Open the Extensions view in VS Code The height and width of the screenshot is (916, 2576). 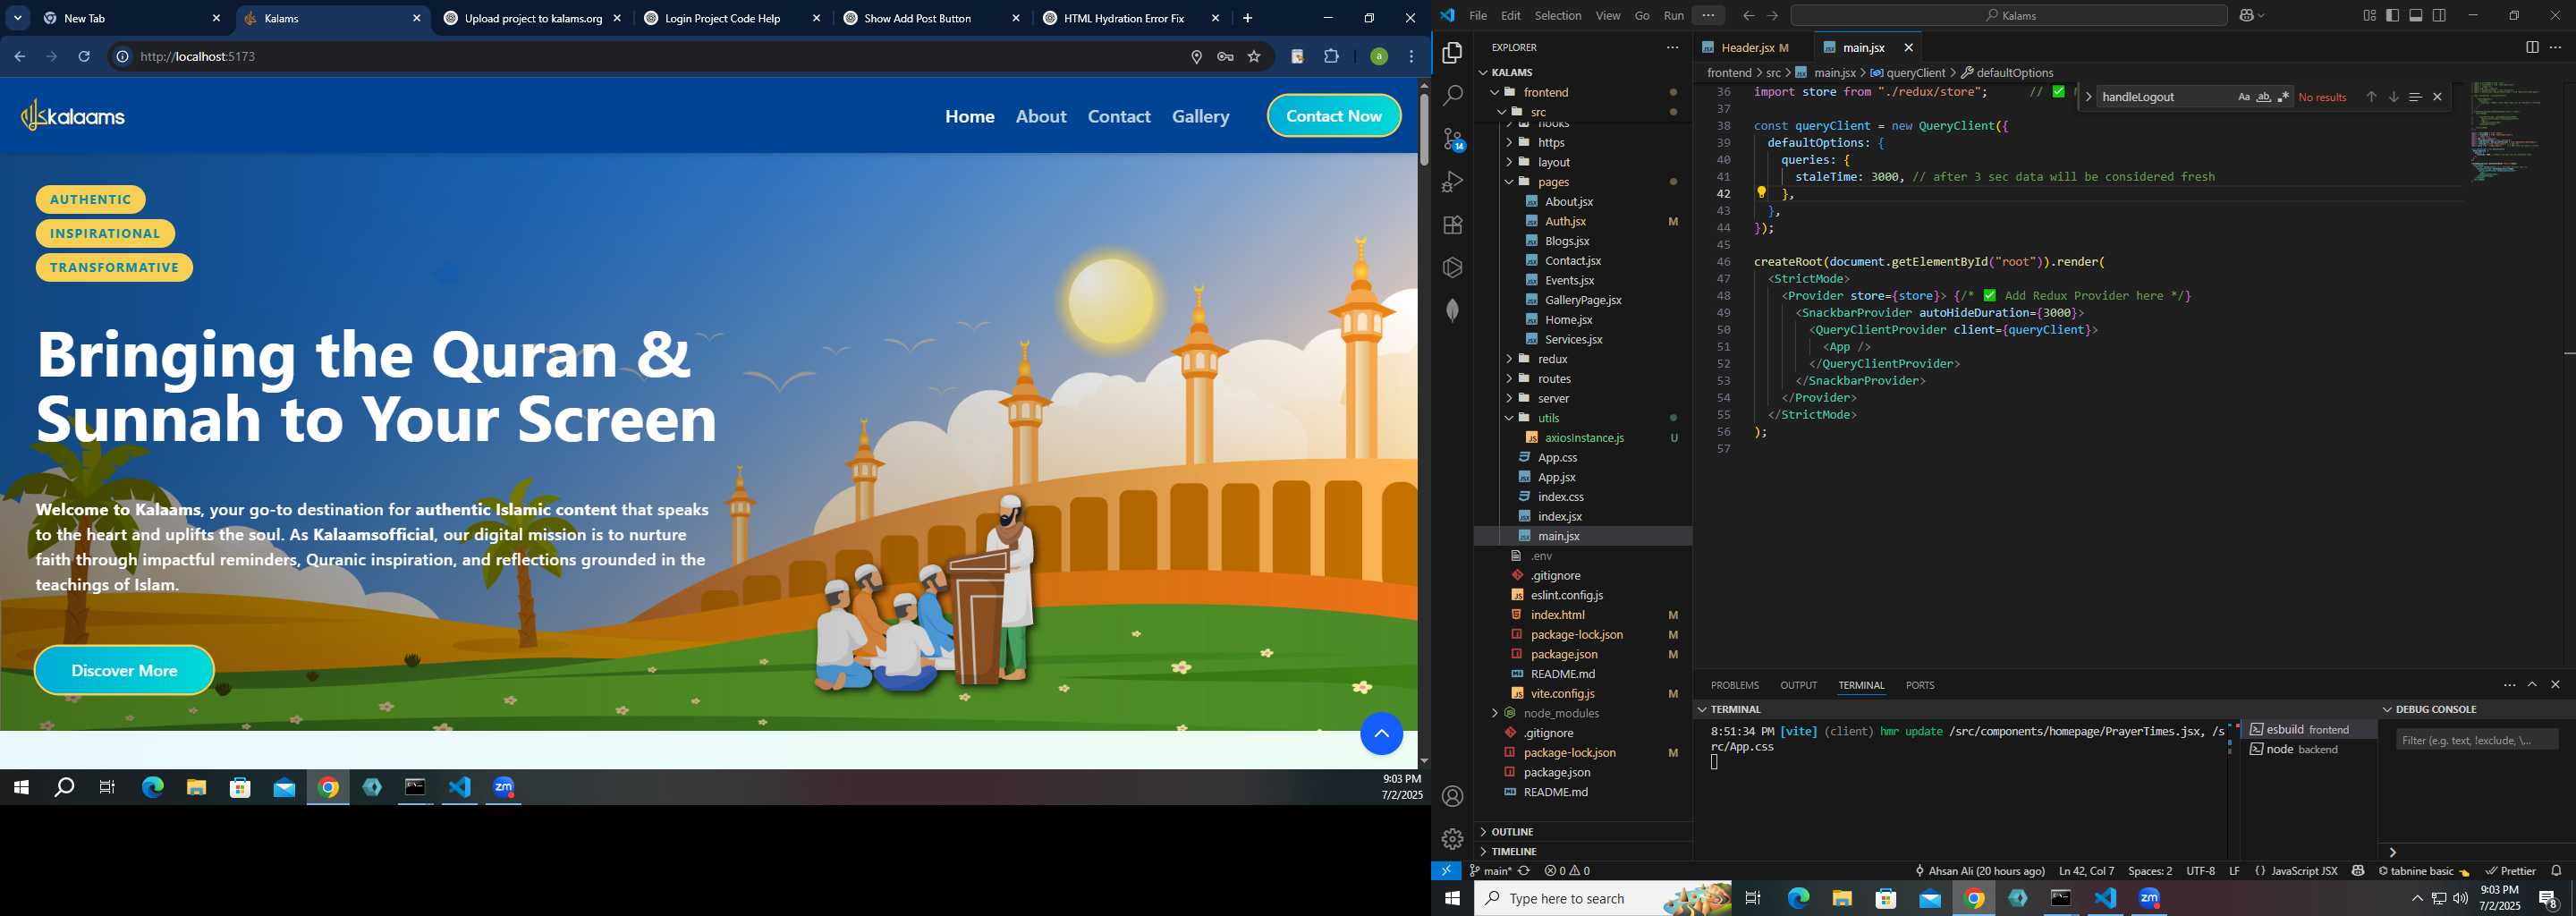click(x=1452, y=225)
